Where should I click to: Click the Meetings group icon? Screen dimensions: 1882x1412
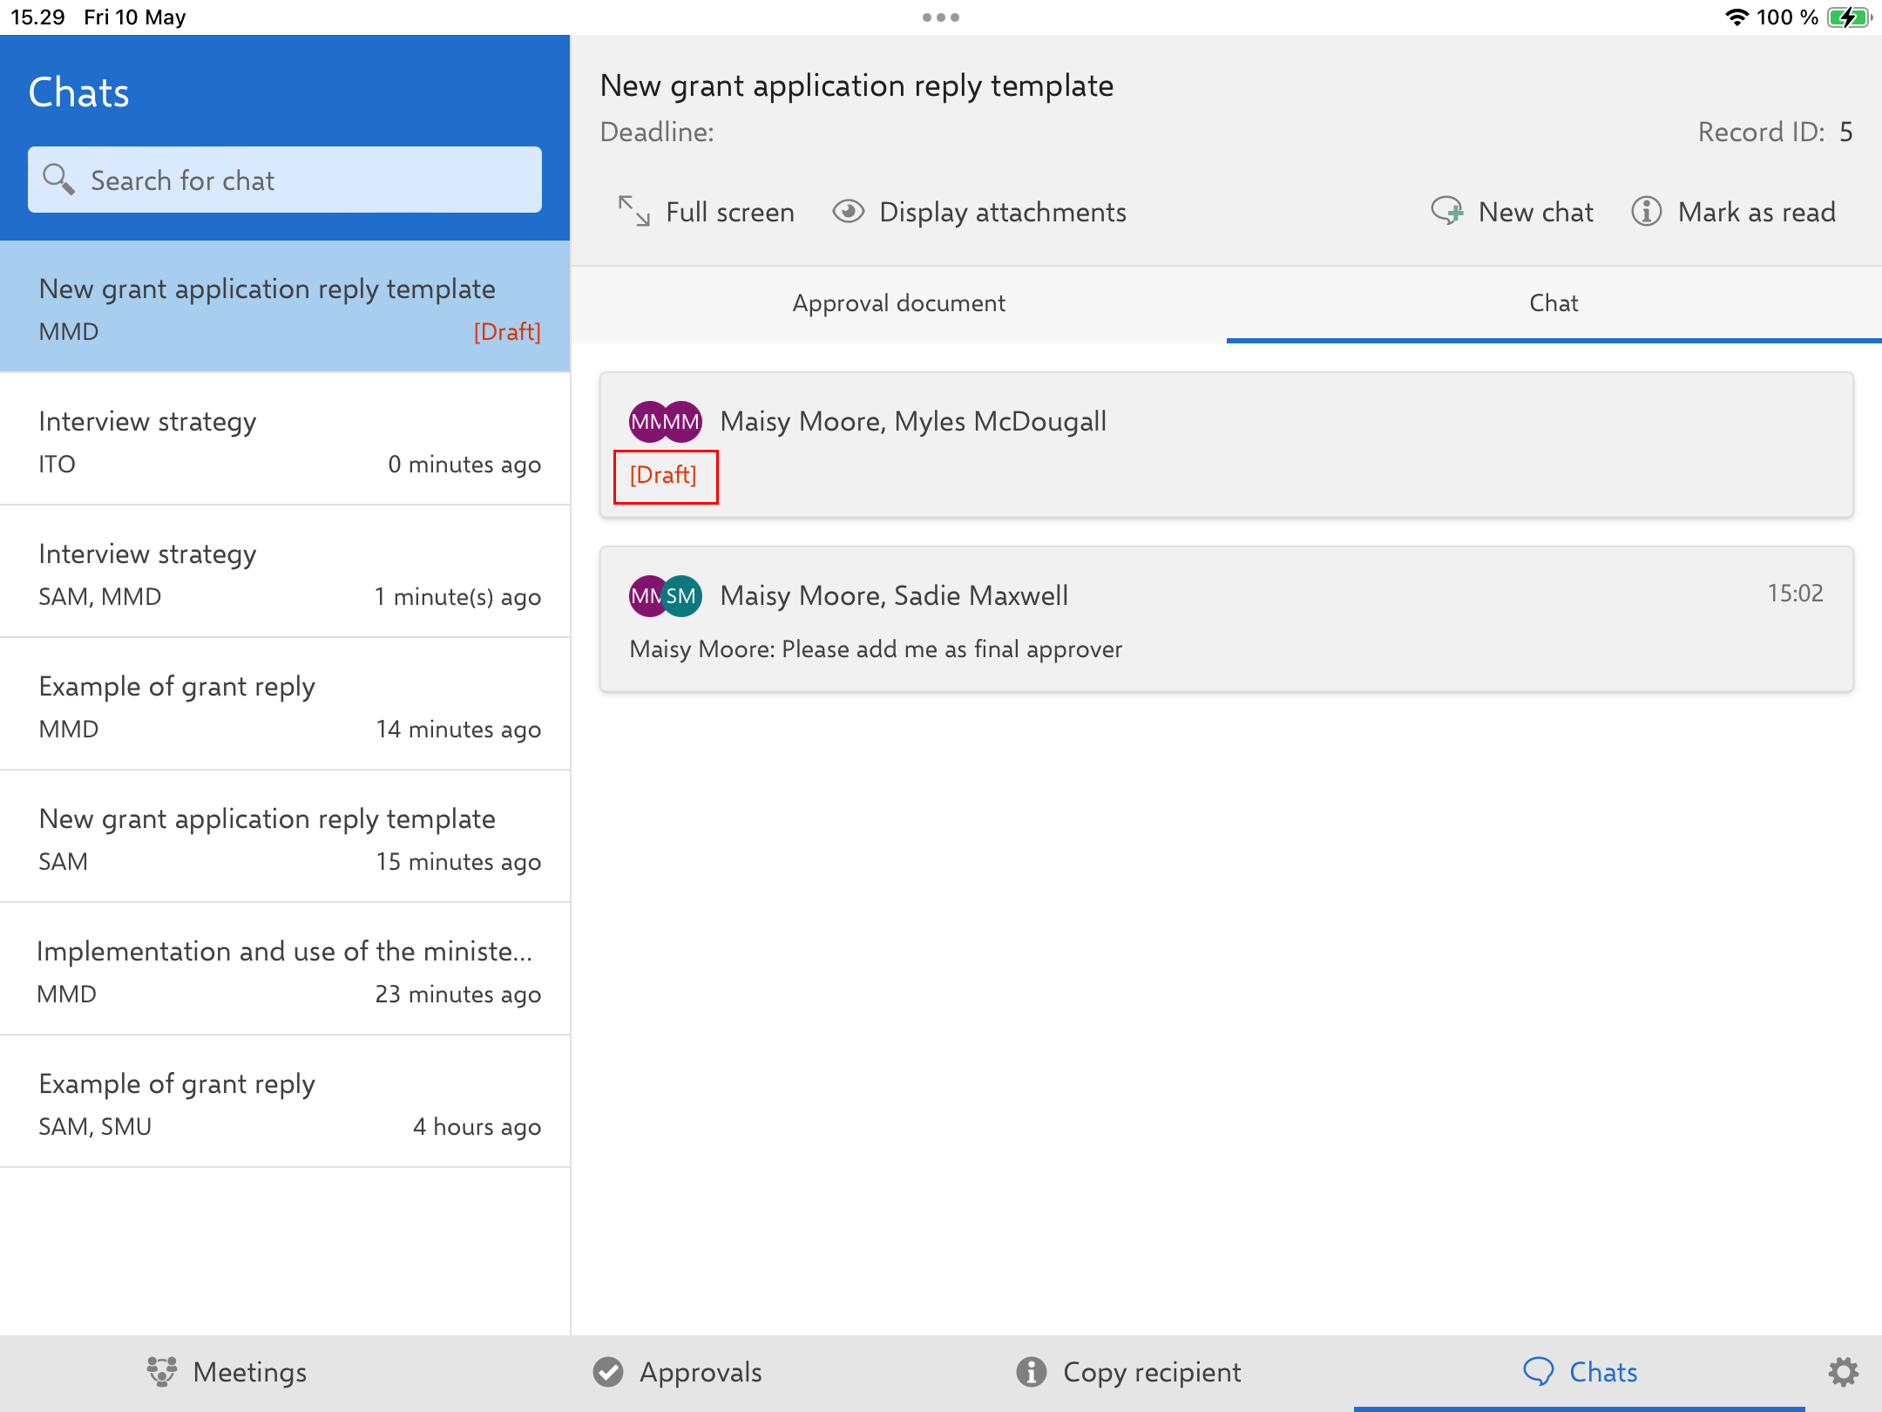tap(162, 1372)
